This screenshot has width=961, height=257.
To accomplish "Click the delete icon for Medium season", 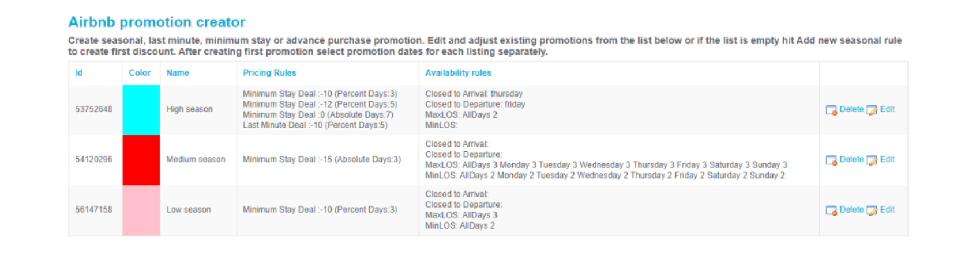I will [831, 160].
